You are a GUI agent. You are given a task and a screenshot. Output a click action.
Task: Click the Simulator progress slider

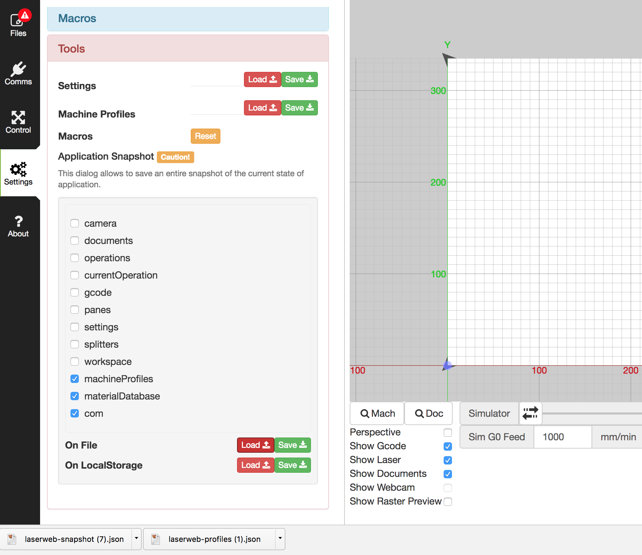[x=592, y=413]
